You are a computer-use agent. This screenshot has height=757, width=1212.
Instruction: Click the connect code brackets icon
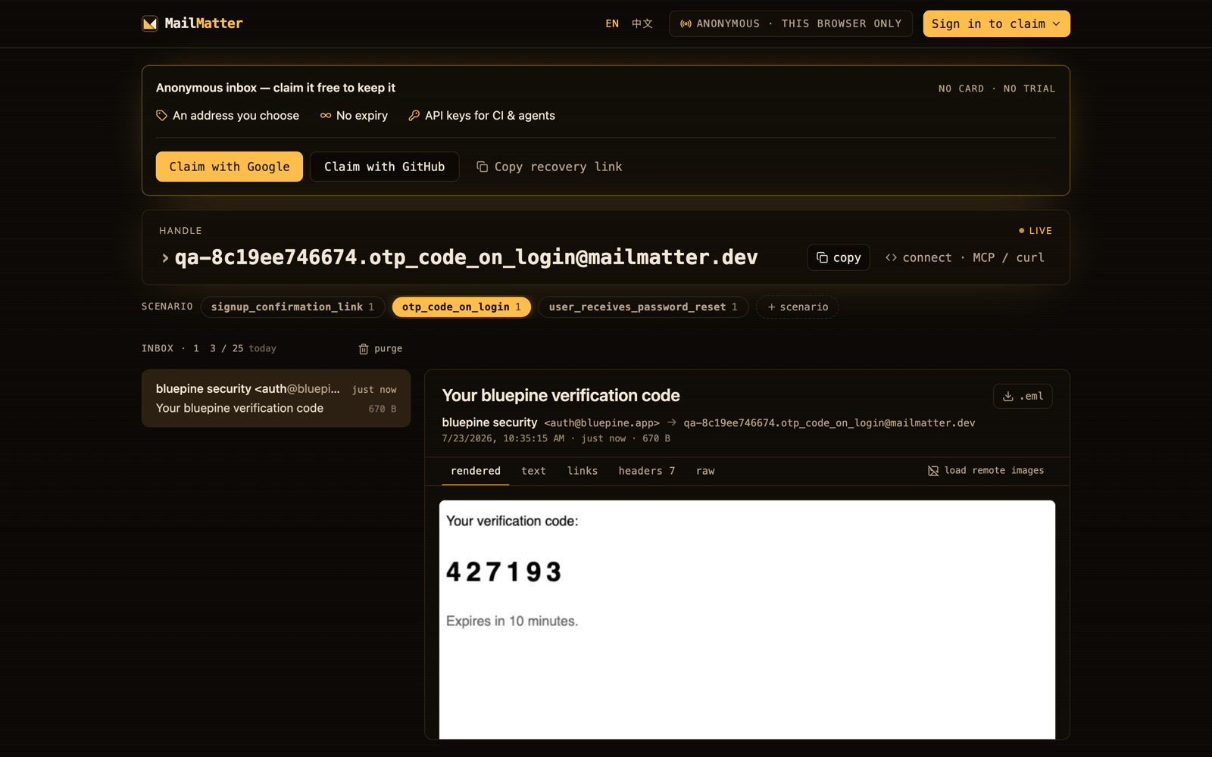point(891,257)
